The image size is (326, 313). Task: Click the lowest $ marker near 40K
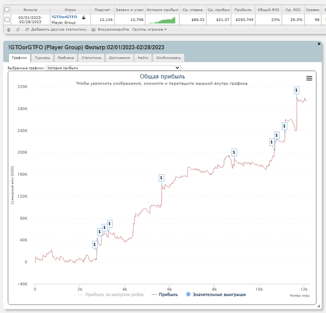(x=95, y=245)
